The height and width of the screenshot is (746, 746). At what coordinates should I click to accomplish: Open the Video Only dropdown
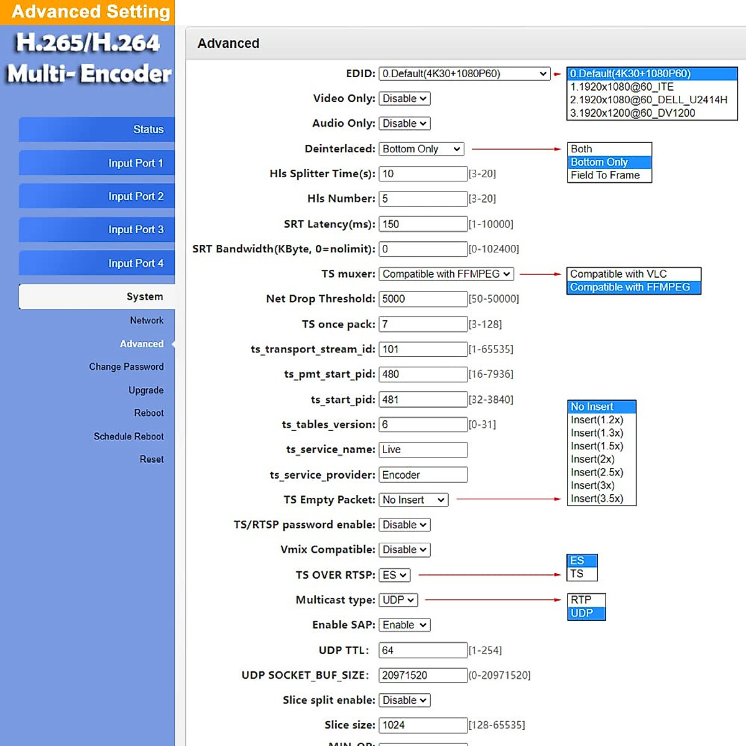[404, 99]
